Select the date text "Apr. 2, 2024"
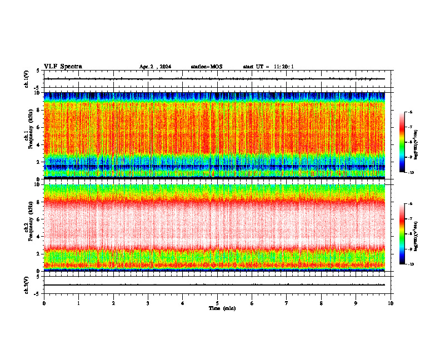Viewport: 440px width, 340px height. (x=155, y=67)
